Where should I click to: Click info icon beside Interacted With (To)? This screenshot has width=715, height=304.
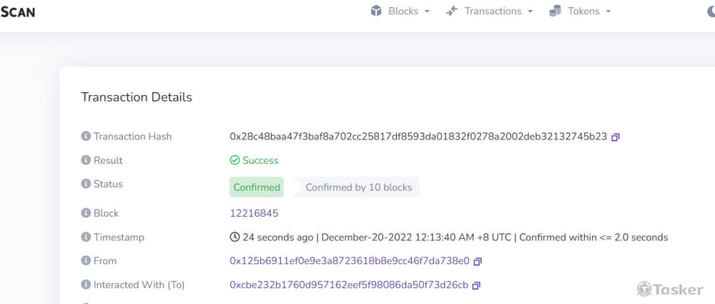[86, 285]
